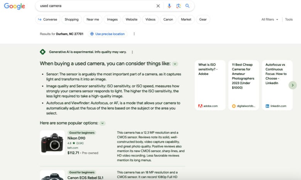Open the Nikon D90 product title
This screenshot has height=180, width=301.
click(x=76, y=138)
